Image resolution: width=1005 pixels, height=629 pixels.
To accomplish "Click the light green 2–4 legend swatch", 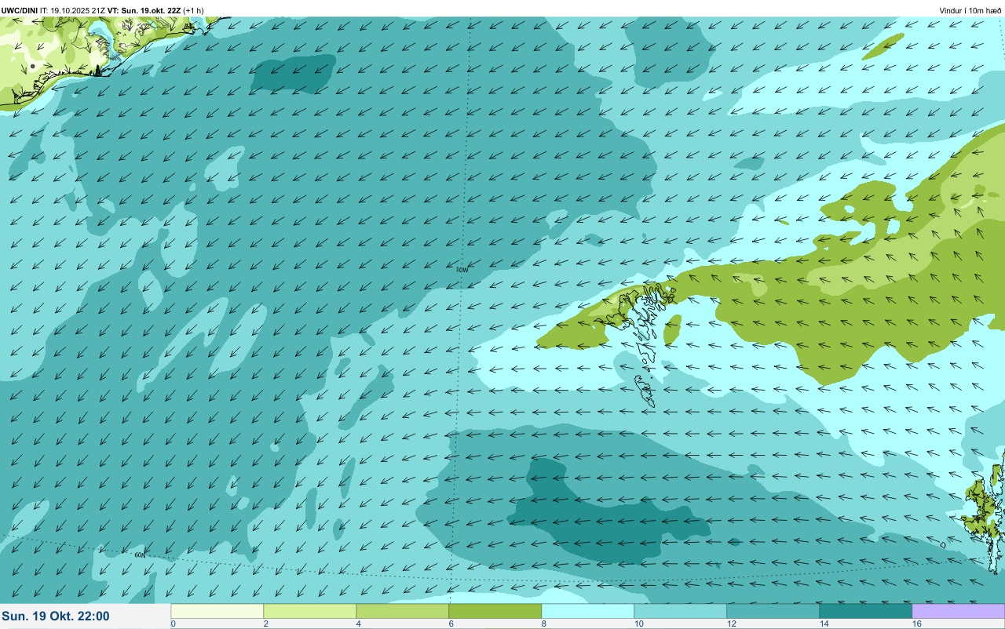I will tap(310, 611).
